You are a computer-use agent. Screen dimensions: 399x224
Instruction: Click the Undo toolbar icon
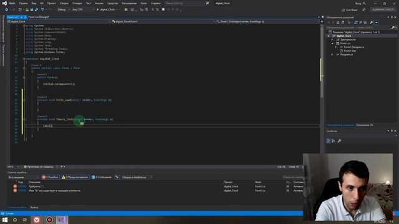42,10
